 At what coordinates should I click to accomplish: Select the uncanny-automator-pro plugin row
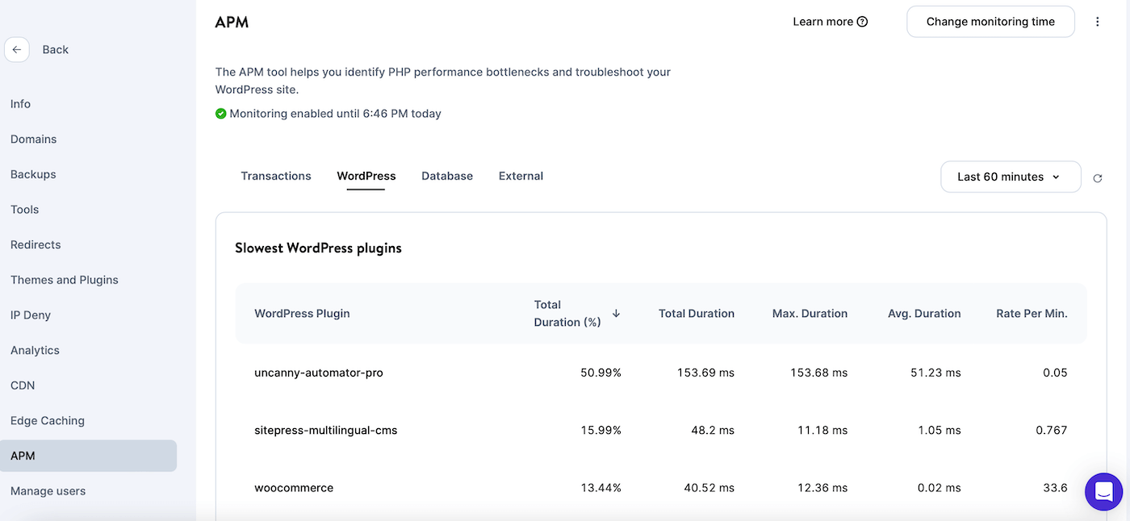[x=318, y=373]
